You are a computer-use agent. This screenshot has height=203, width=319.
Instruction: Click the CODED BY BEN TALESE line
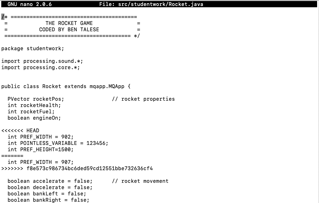69,29
